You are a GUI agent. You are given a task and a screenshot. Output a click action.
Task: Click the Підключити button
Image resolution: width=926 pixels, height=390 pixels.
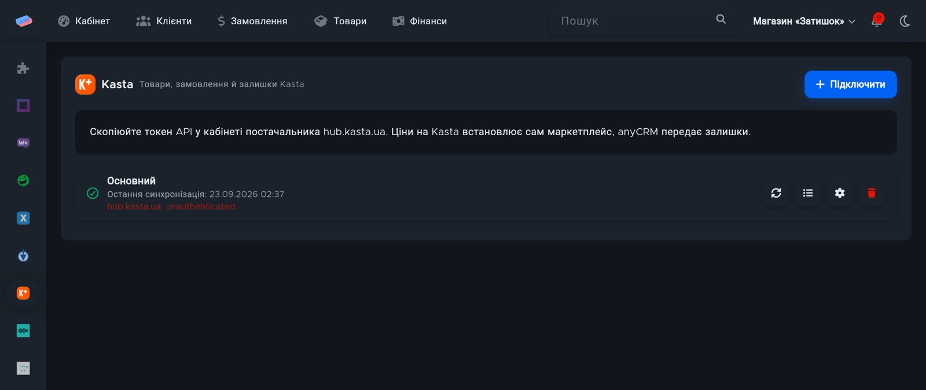point(850,84)
